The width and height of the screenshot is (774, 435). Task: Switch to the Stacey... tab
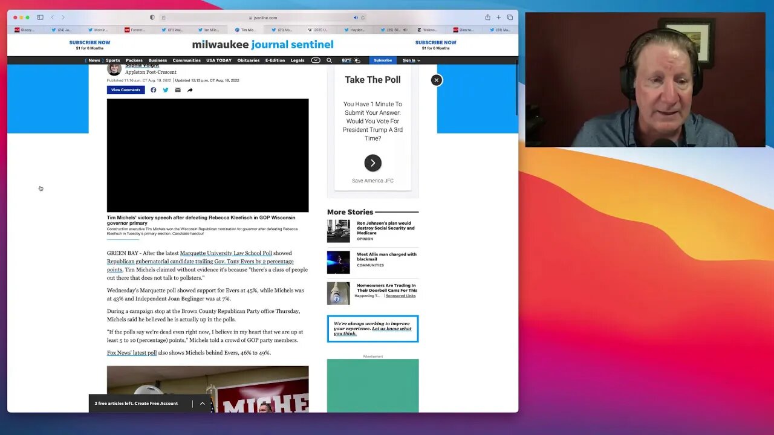click(x=25, y=30)
